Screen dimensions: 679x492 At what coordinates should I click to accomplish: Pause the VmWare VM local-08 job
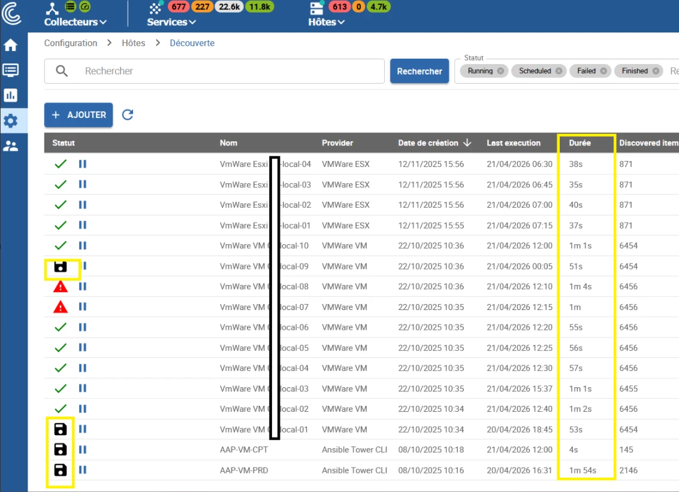coord(83,286)
